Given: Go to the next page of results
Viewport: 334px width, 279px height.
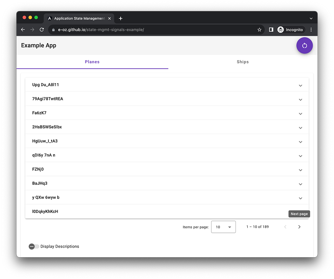Looking at the screenshot, I should pyautogui.click(x=299, y=227).
